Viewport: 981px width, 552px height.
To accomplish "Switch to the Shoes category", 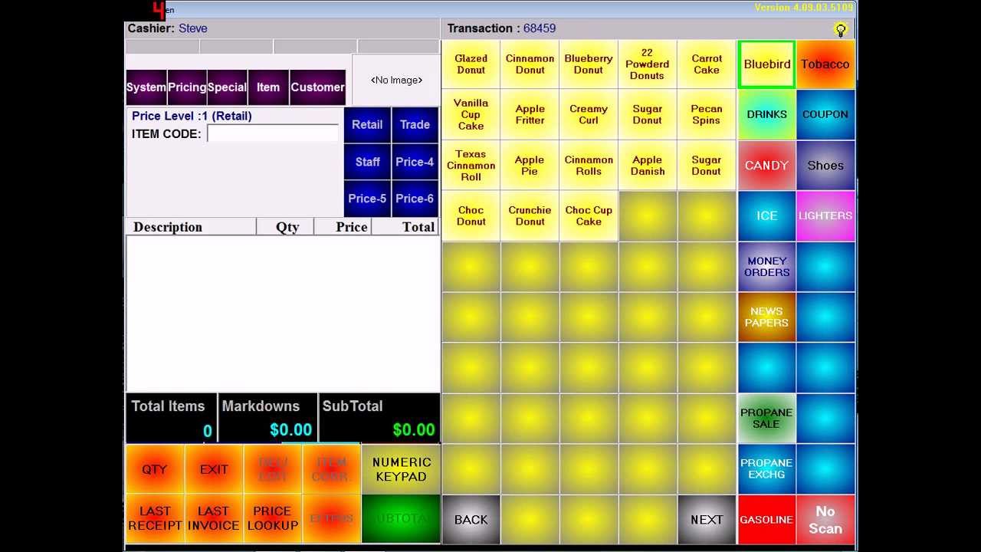I will point(825,165).
